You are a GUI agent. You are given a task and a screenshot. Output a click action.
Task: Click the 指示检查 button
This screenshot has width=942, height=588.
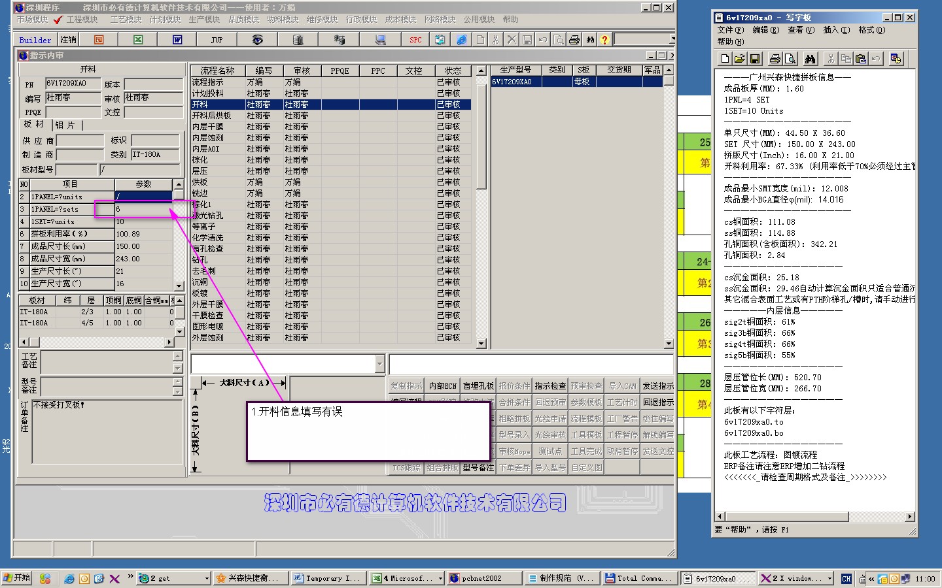550,386
